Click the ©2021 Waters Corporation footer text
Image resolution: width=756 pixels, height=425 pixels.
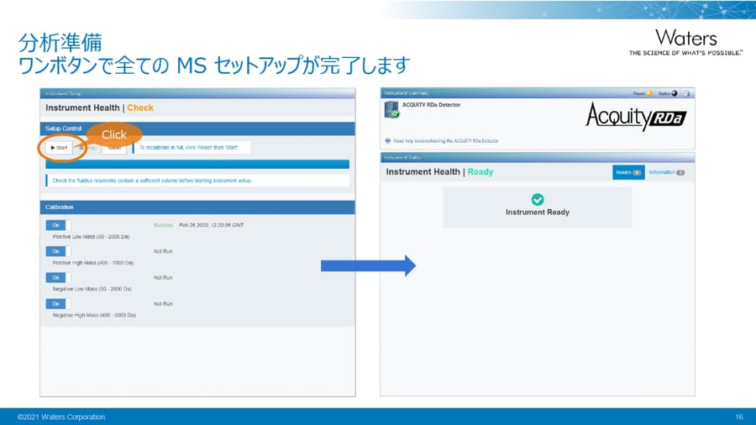tap(61, 417)
